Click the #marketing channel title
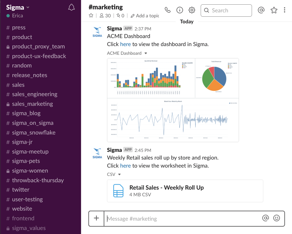The height and width of the screenshot is (234, 292). (x=106, y=7)
